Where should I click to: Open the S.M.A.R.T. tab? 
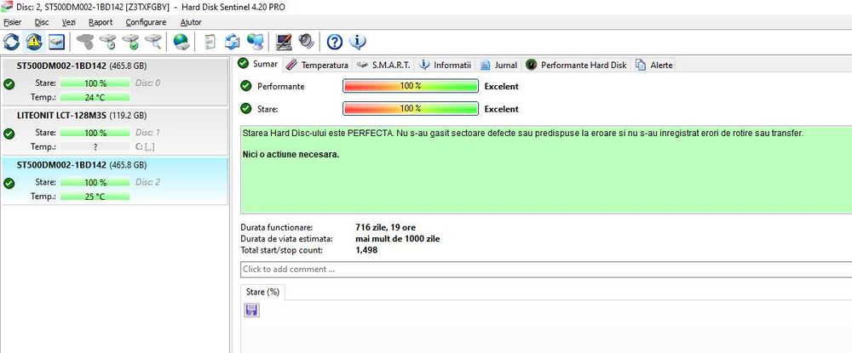[383, 65]
